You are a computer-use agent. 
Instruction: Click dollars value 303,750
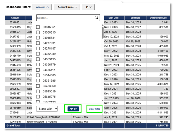[x=164, y=98]
